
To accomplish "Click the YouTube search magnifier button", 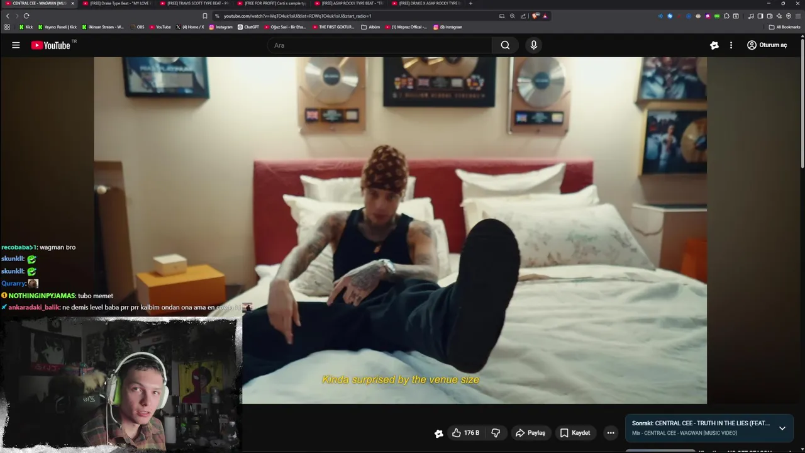I will pos(505,45).
